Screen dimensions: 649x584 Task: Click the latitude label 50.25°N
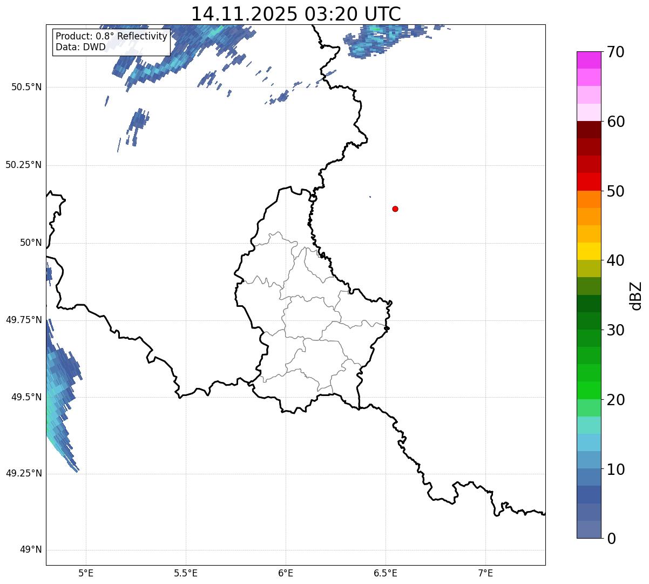(x=23, y=165)
